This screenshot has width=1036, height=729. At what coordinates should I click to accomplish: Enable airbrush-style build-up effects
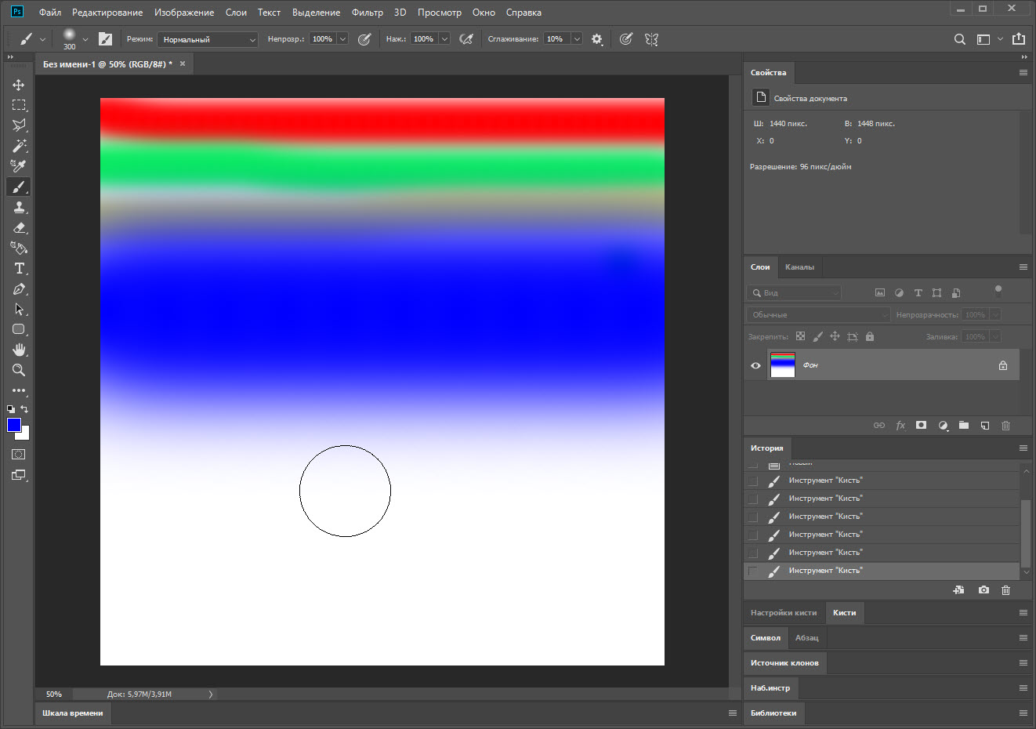pyautogui.click(x=466, y=39)
